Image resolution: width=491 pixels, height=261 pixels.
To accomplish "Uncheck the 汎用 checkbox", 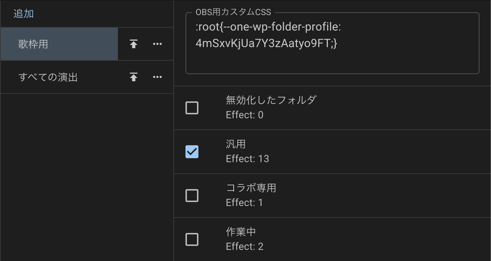I will [192, 151].
